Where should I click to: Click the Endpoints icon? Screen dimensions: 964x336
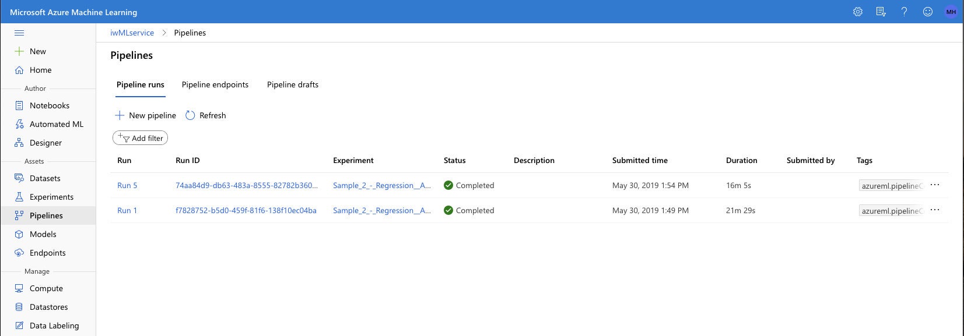pyautogui.click(x=19, y=253)
